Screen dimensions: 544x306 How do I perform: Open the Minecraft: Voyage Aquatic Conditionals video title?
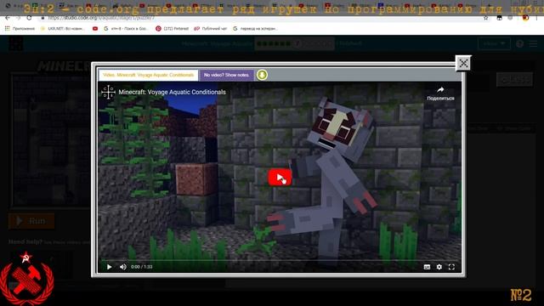tap(172, 92)
